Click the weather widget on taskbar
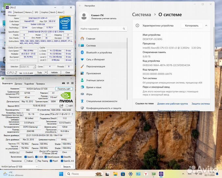Viewport: 222px width, 178px height. (x=13, y=174)
